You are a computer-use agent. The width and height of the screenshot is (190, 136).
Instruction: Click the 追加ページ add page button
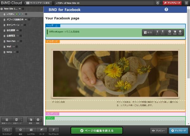16,120
